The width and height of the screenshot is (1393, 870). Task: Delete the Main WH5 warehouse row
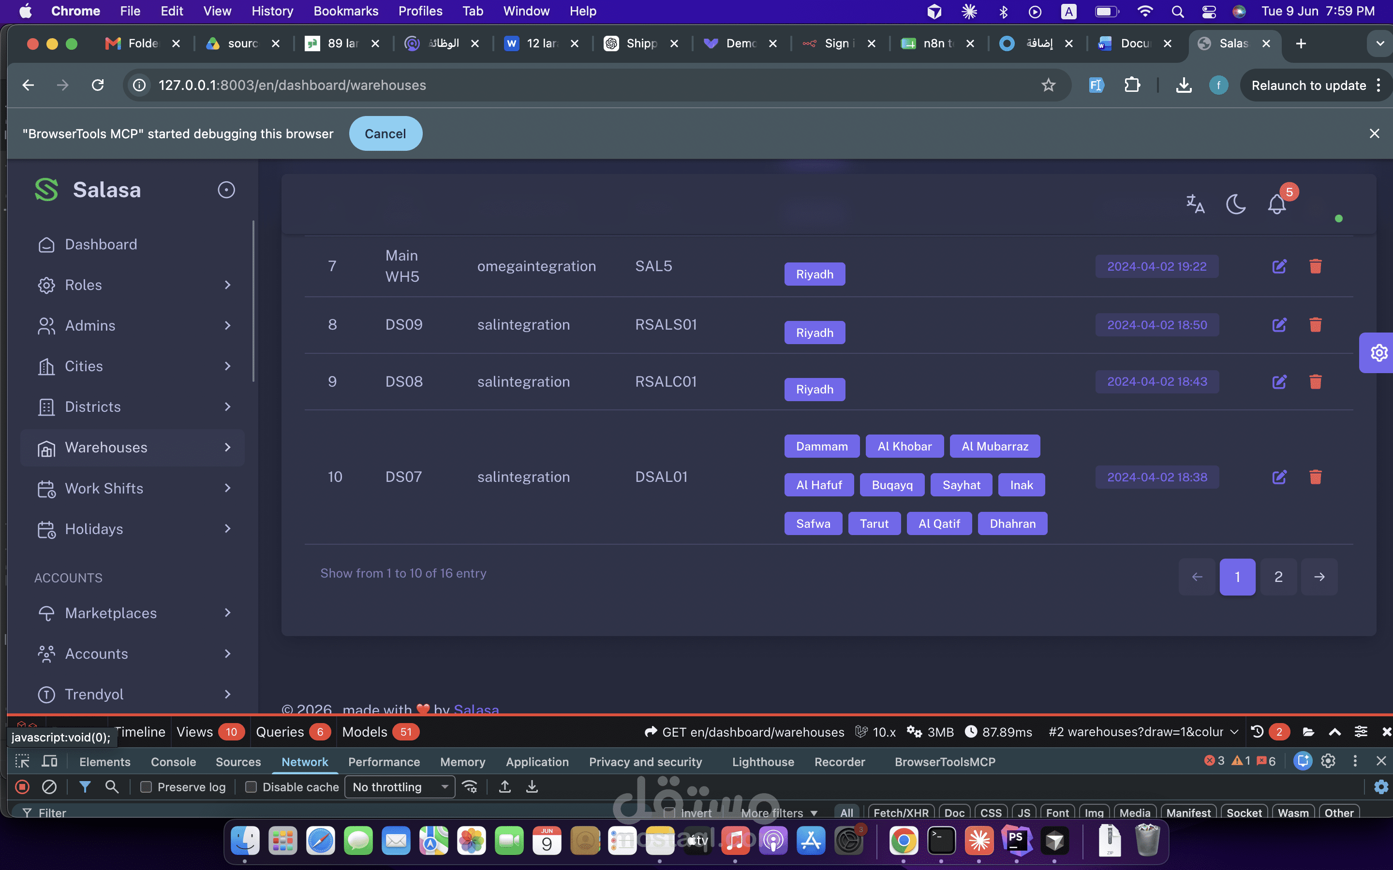coord(1315,266)
